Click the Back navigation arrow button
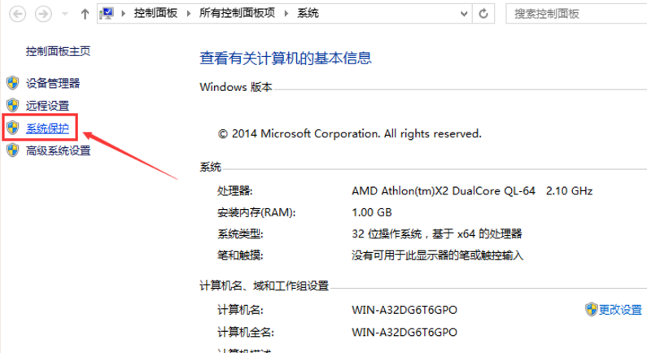Image resolution: width=647 pixels, height=353 pixels. coord(17,14)
